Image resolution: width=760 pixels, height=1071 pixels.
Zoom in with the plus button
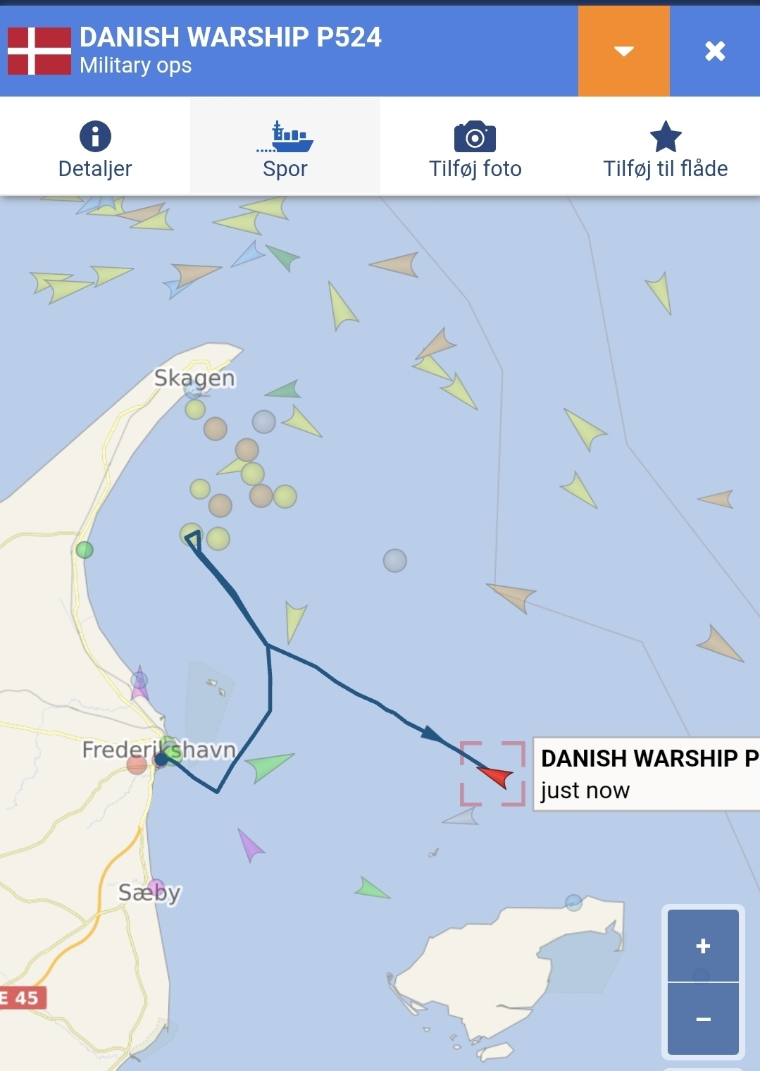[703, 946]
